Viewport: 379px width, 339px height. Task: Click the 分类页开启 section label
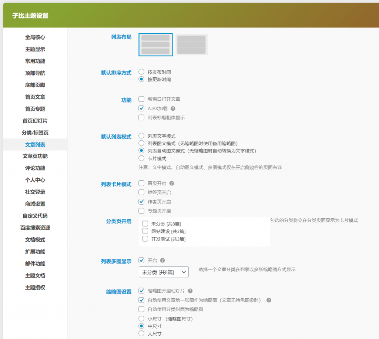pyautogui.click(x=119, y=221)
